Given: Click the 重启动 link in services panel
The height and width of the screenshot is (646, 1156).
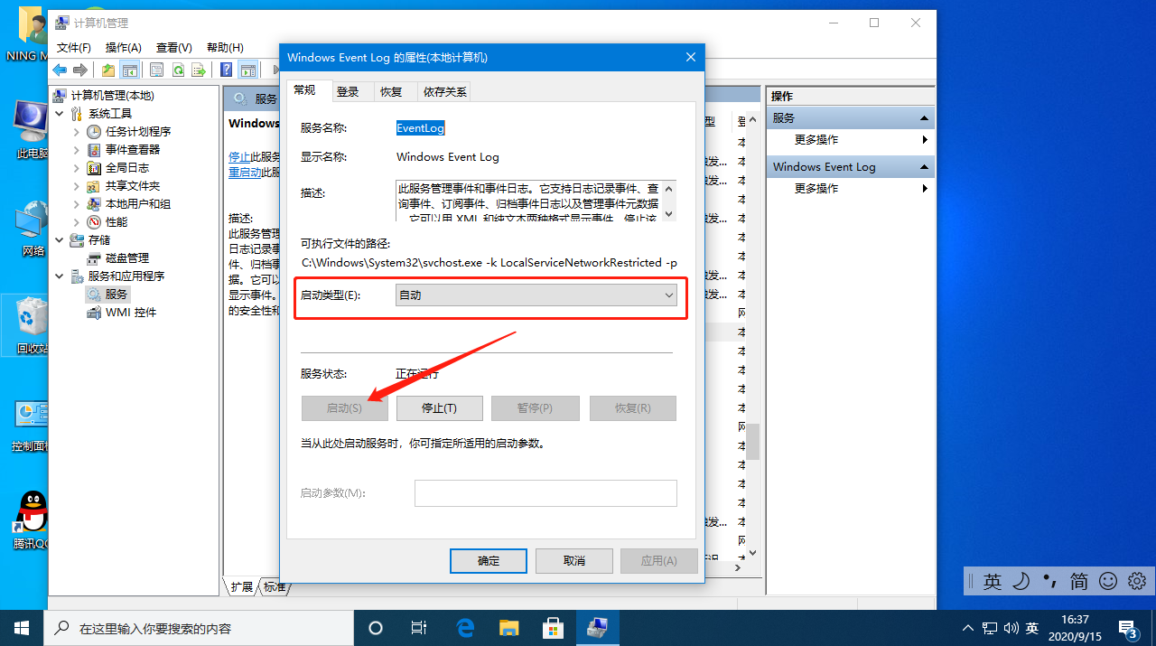Looking at the screenshot, I should tap(245, 172).
